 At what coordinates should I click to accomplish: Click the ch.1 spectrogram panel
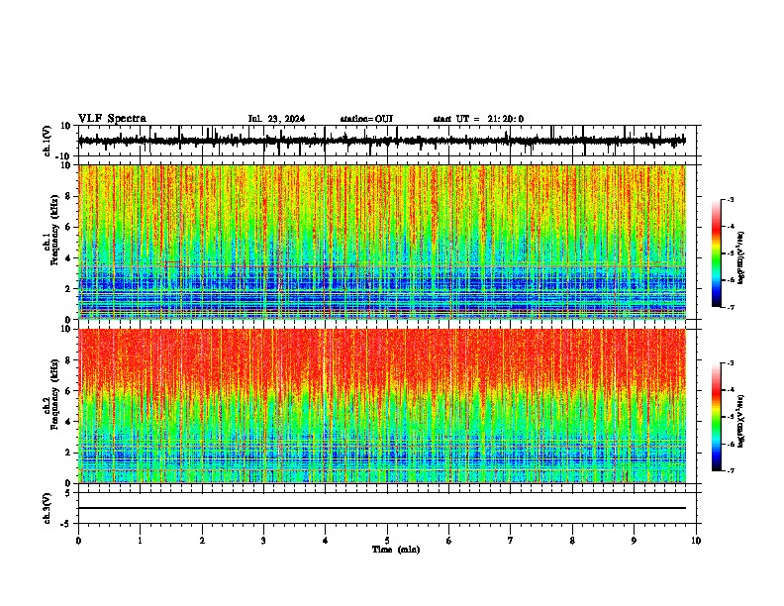tap(382, 242)
